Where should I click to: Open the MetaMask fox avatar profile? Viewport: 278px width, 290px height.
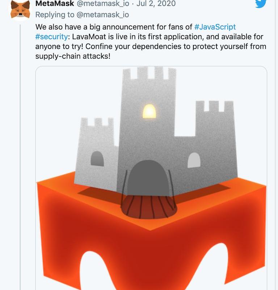tap(20, 10)
